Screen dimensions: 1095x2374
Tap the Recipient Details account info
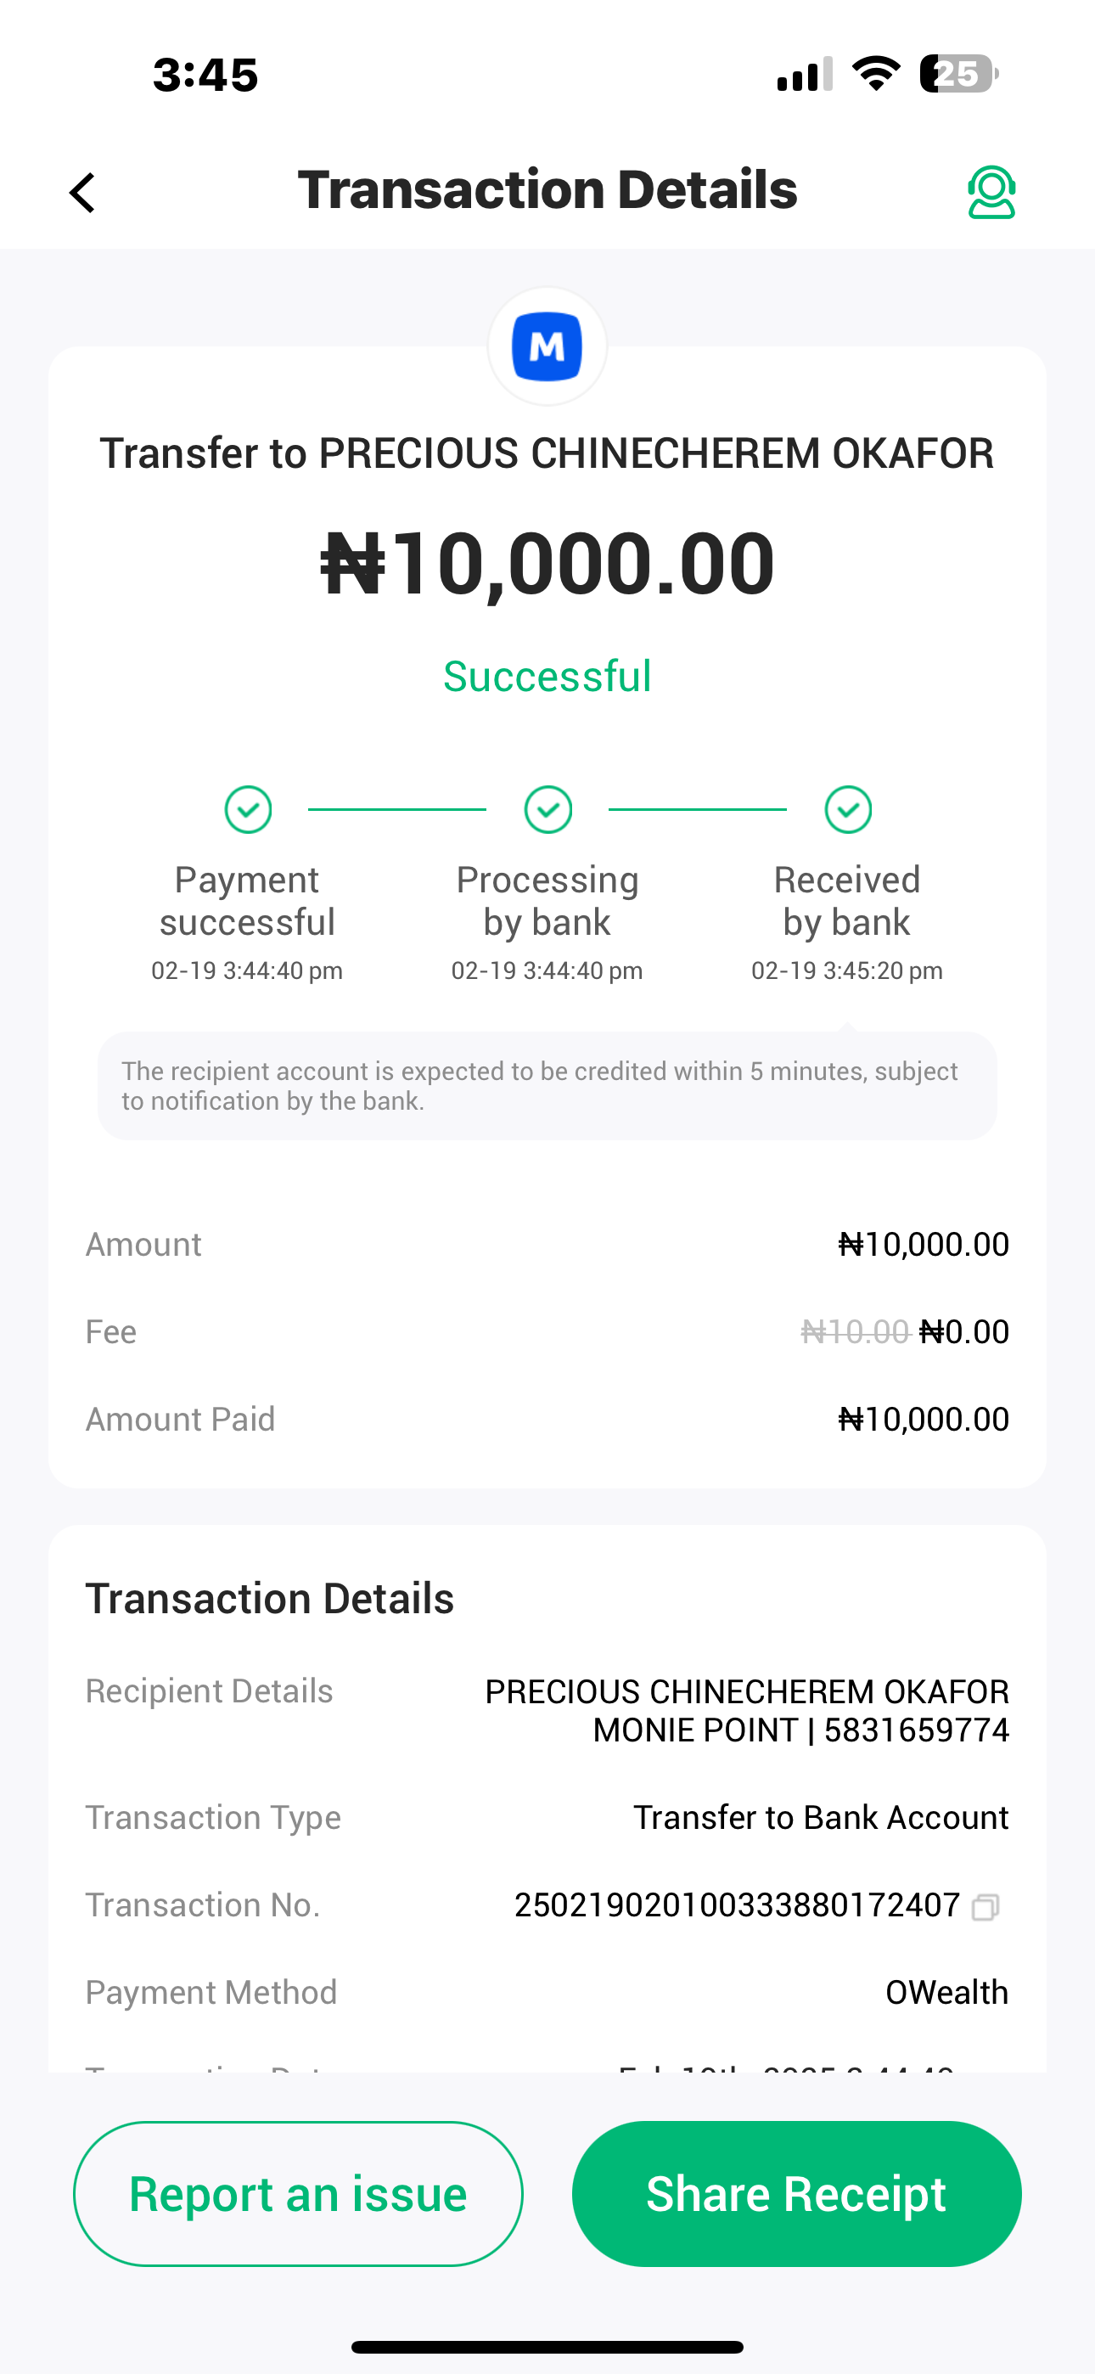point(747,1711)
